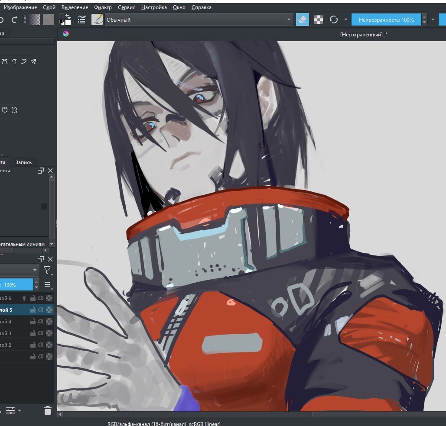Viewport: 446px width, 426px height.
Task: Open the Слой menu
Action: click(49, 7)
